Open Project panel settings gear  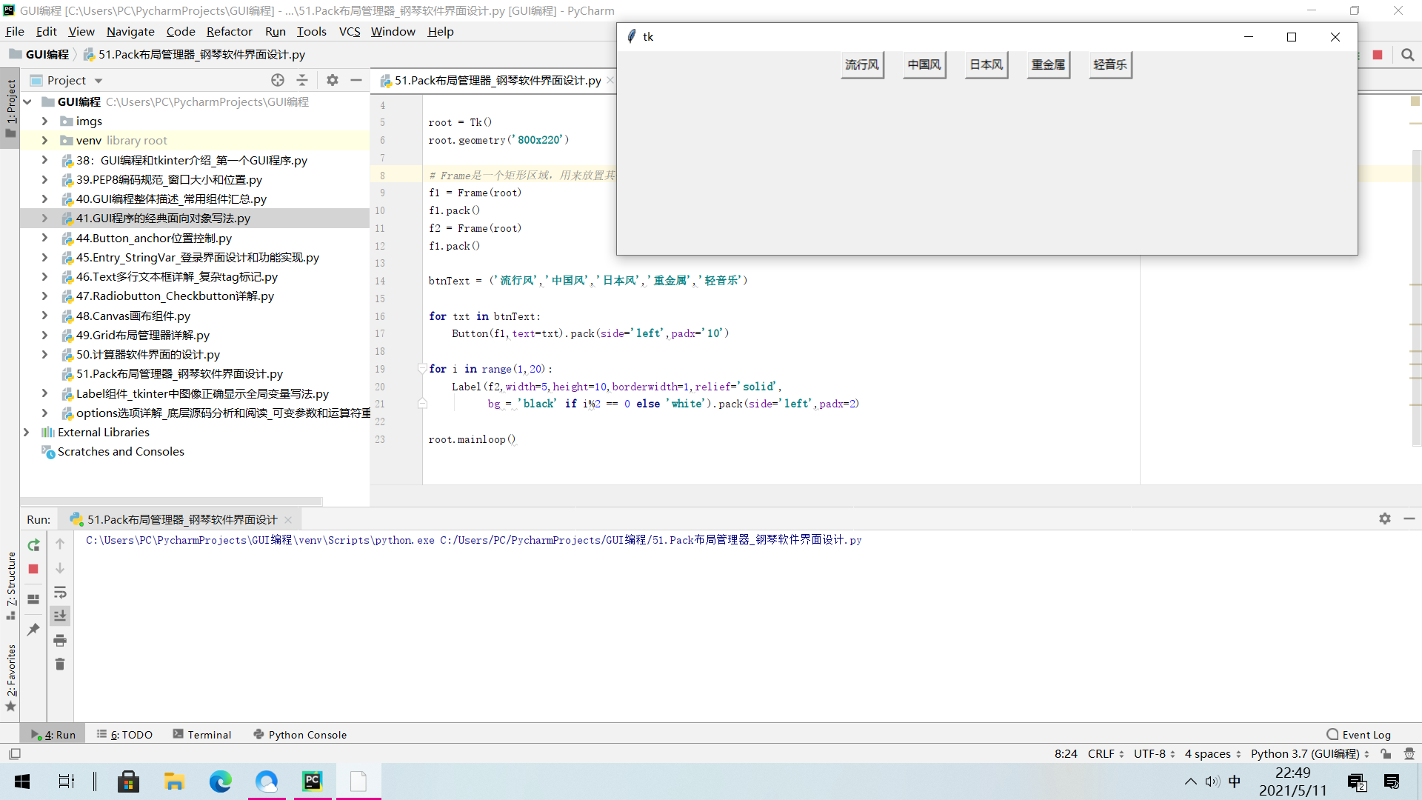click(333, 80)
